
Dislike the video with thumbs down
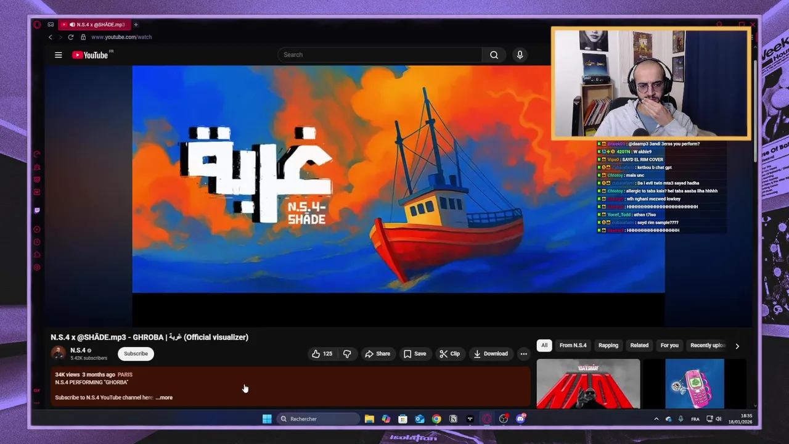tap(347, 354)
